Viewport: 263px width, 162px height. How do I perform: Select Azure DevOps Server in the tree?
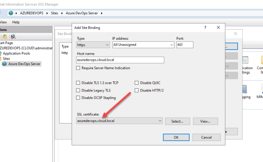pos(24,64)
